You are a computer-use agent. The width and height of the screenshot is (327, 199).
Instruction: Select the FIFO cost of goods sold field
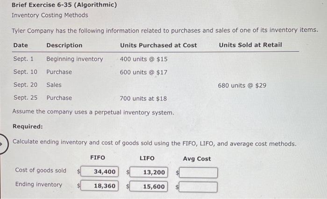(x=100, y=172)
